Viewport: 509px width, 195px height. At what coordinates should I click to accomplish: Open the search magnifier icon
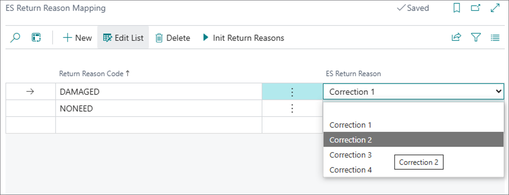tap(15, 38)
